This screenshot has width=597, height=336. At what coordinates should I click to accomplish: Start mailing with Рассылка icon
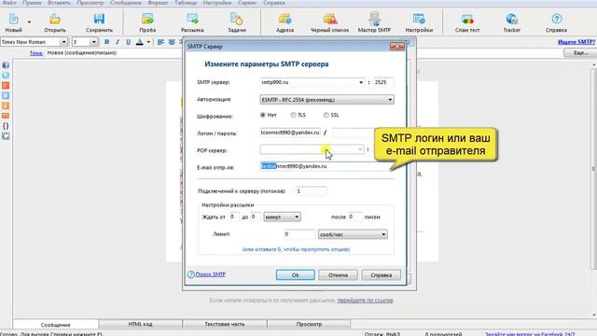[x=192, y=22]
